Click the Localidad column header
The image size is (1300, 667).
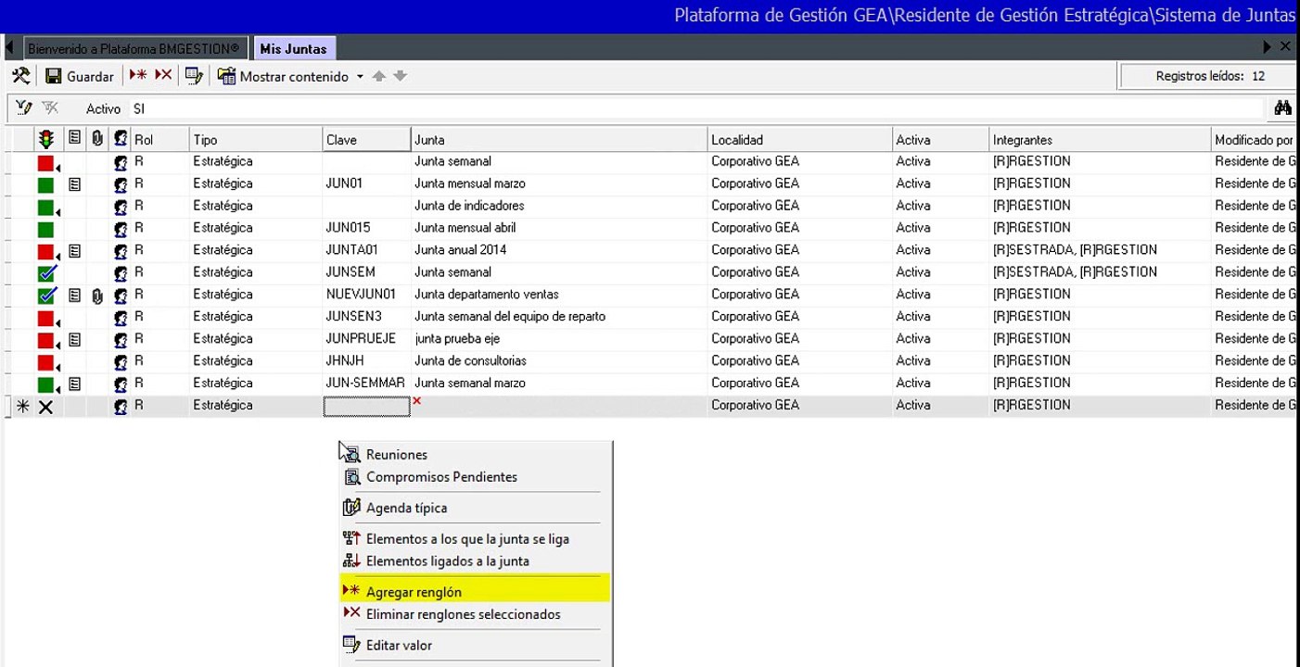pyautogui.click(x=800, y=140)
